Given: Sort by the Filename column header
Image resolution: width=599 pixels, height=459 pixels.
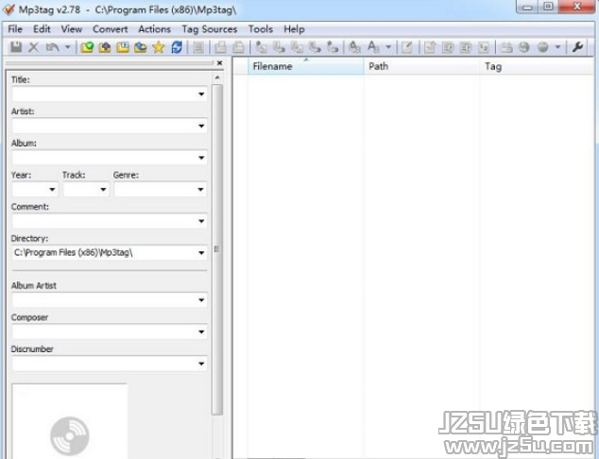Looking at the screenshot, I should pos(305,66).
